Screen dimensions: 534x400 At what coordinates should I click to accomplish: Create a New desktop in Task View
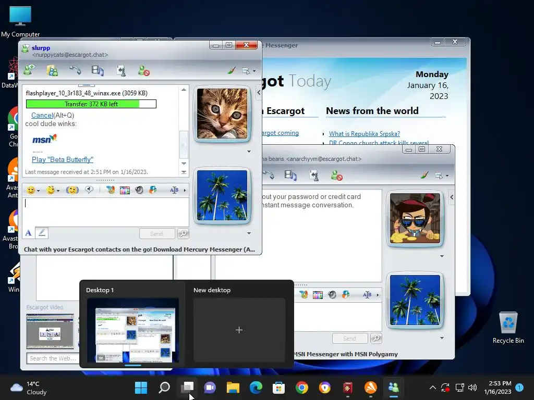click(239, 330)
